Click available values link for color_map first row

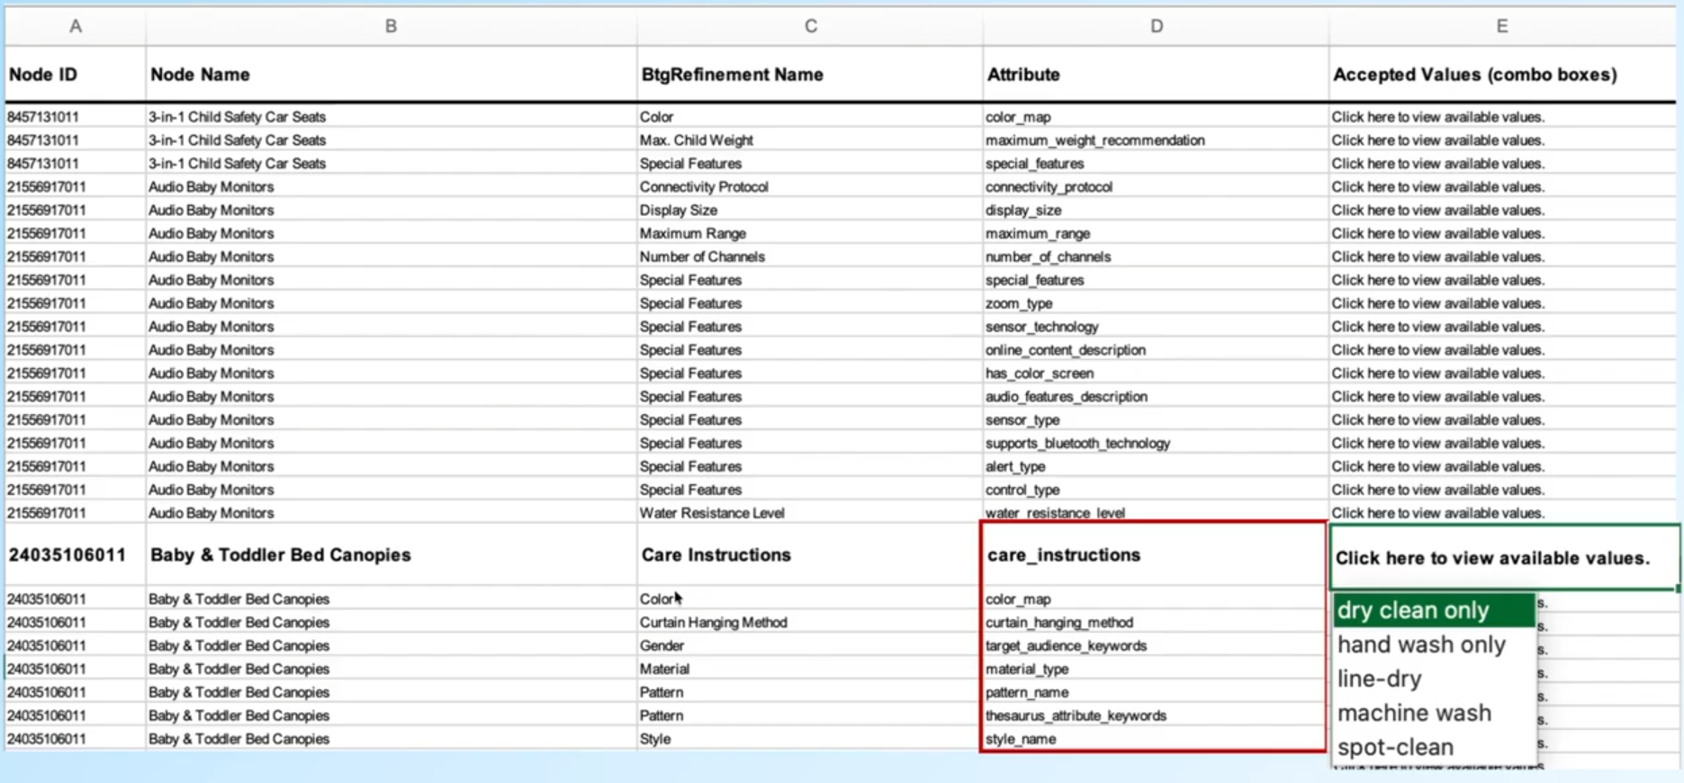[x=1437, y=117]
